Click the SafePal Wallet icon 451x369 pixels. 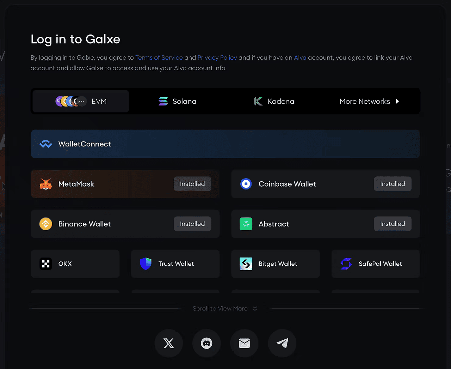pyautogui.click(x=346, y=264)
